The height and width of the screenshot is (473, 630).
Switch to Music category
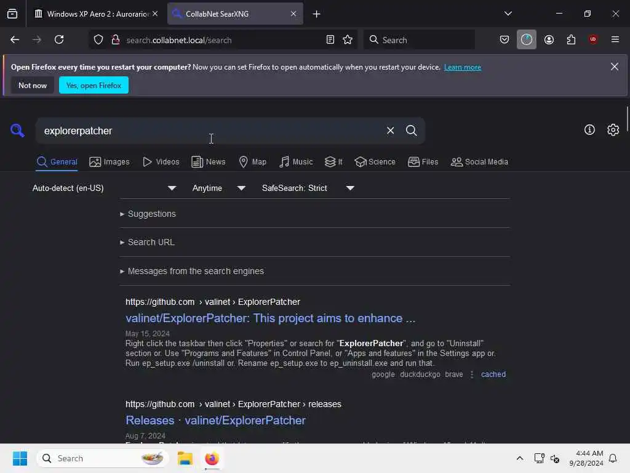point(296,162)
